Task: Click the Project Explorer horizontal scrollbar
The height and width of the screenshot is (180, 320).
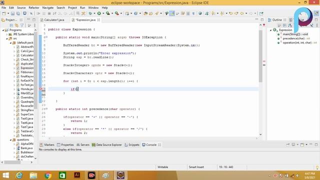Action: tap(12, 162)
